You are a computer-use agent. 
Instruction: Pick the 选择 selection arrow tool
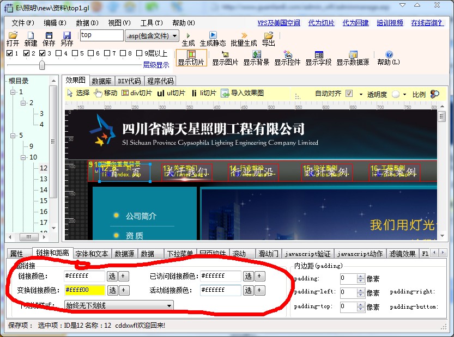pos(70,93)
